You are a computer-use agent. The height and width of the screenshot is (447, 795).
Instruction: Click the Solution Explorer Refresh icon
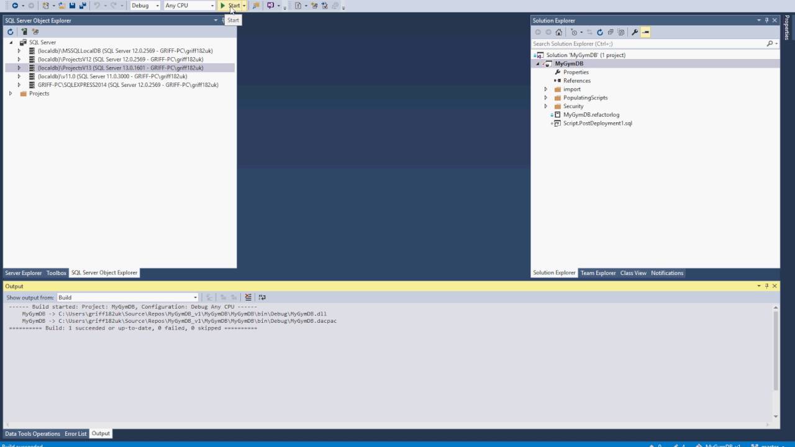600,32
